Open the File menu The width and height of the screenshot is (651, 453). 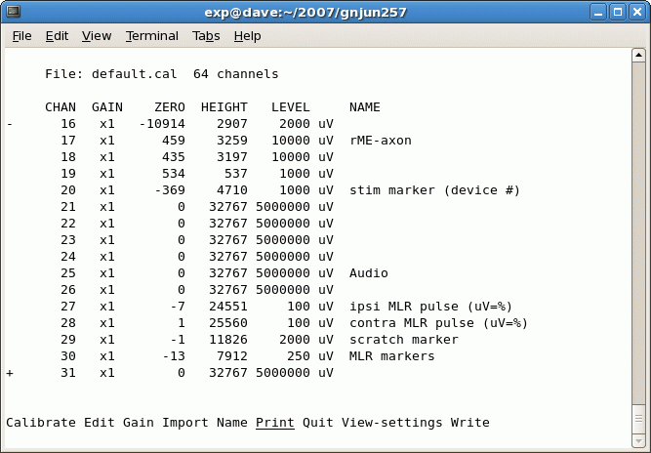[x=21, y=36]
